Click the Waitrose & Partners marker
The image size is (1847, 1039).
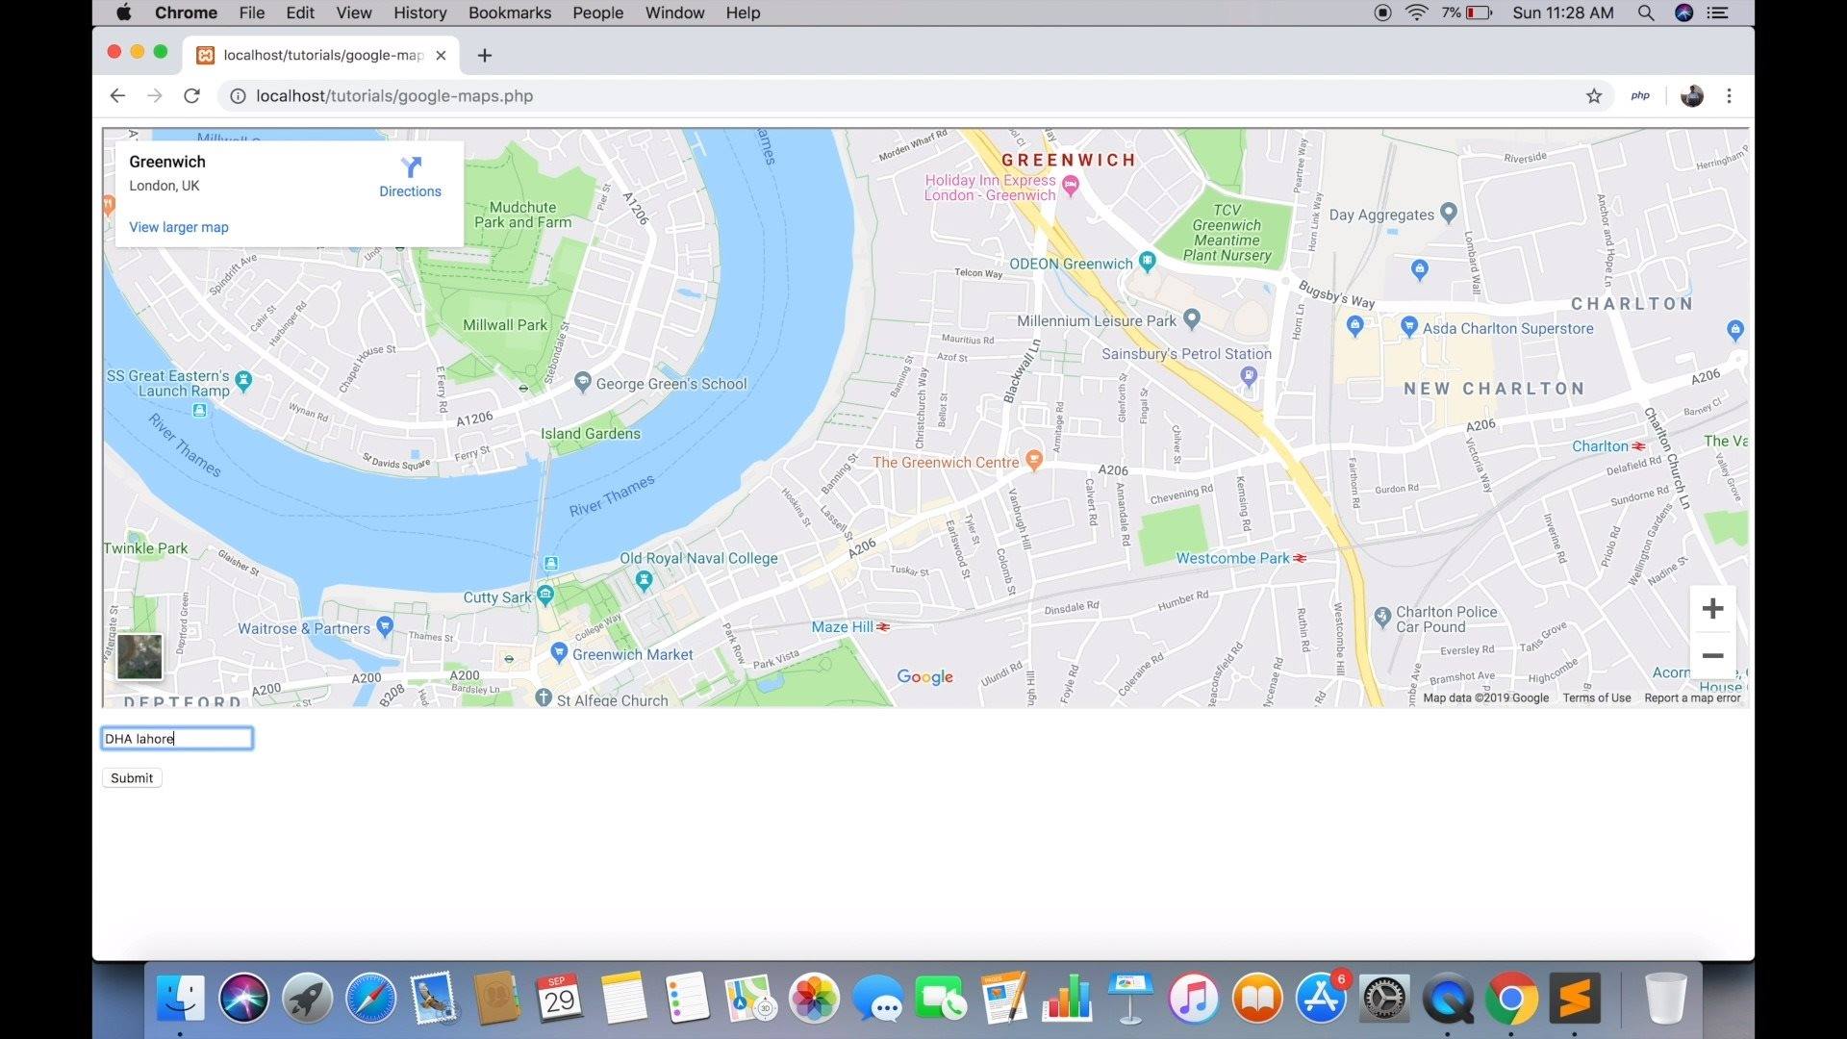coord(385,626)
